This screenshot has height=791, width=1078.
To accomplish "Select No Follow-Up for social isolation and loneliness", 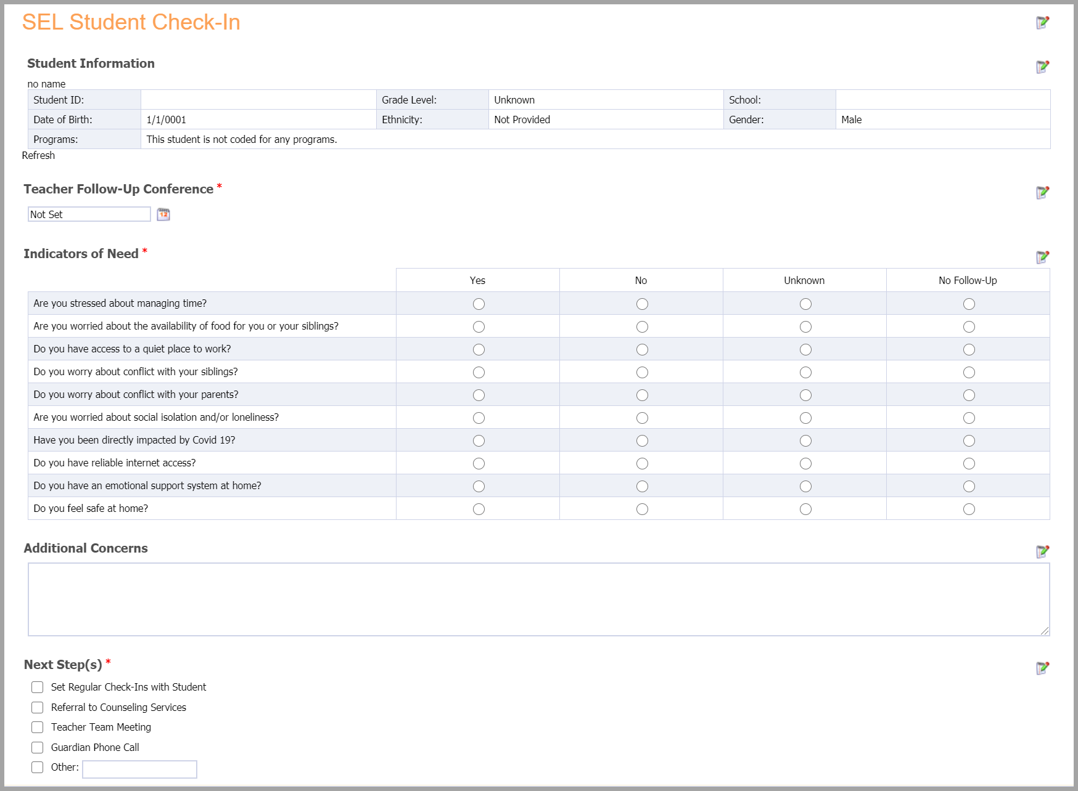I will tap(969, 418).
